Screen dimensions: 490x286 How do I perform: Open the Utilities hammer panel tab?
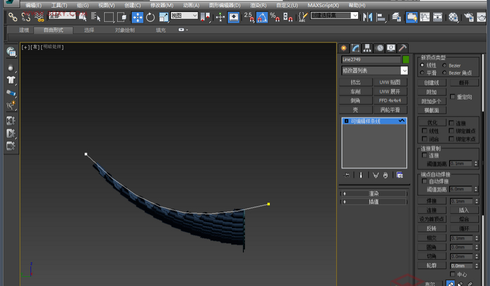coord(403,48)
